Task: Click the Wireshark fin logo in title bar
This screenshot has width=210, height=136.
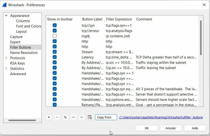Action: pos(4,5)
